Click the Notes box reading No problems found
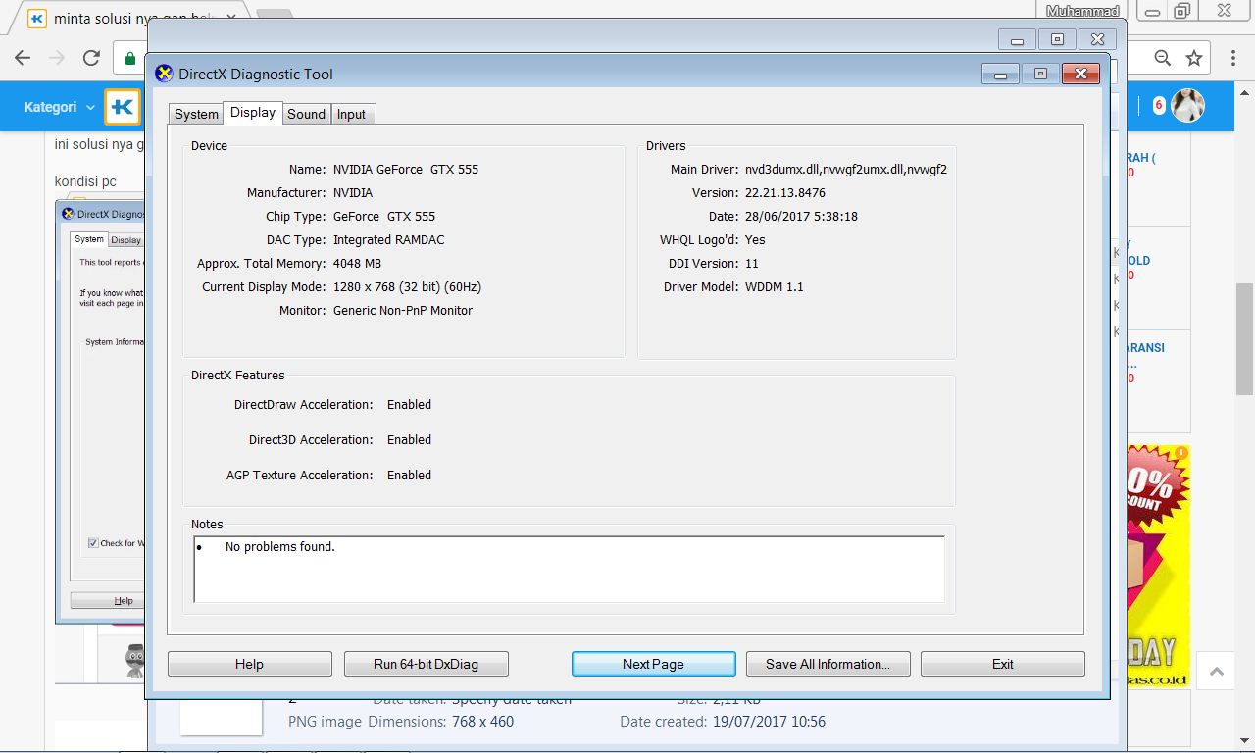Image resolution: width=1255 pixels, height=753 pixels. point(570,569)
